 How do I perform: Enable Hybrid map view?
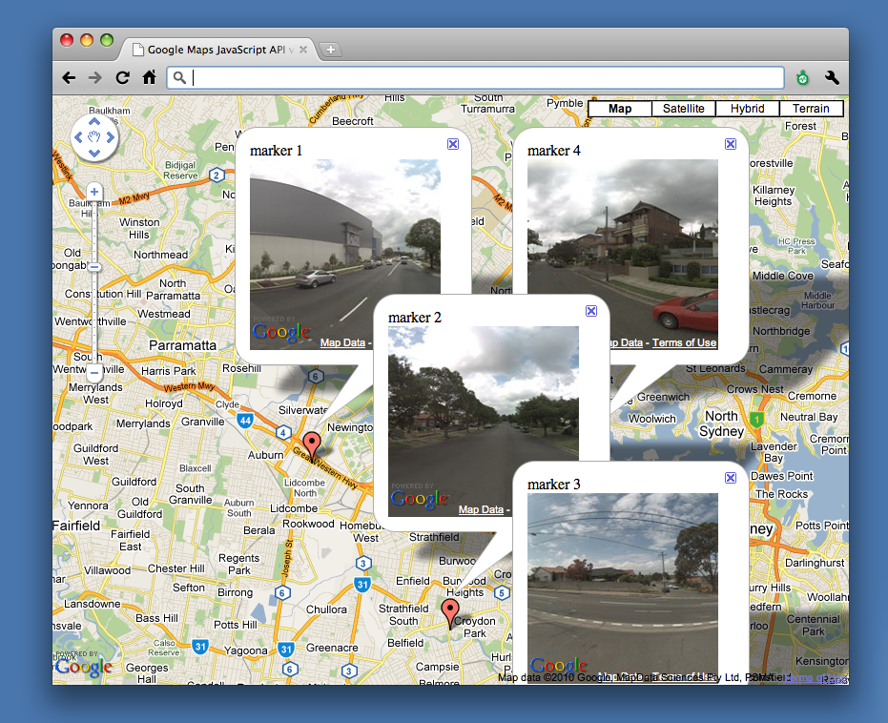(748, 108)
